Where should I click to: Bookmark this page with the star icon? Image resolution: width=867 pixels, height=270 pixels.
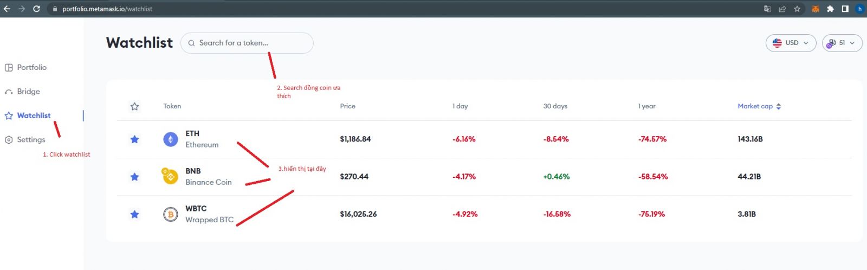[x=797, y=9]
